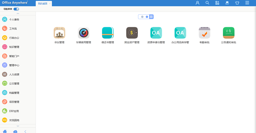This screenshot has width=256, height=133.
Task: Open the 考勤审批 attendance approval app
Action: coord(204,33)
